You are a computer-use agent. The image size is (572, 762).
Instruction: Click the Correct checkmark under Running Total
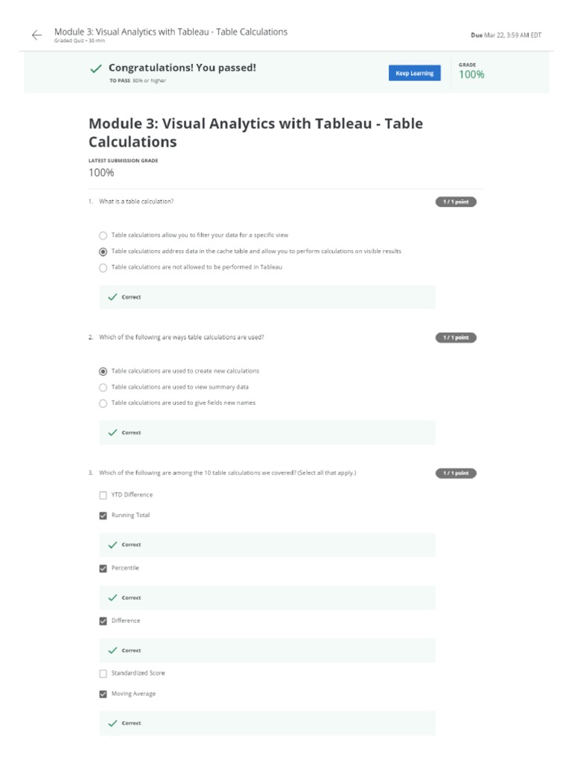point(113,545)
